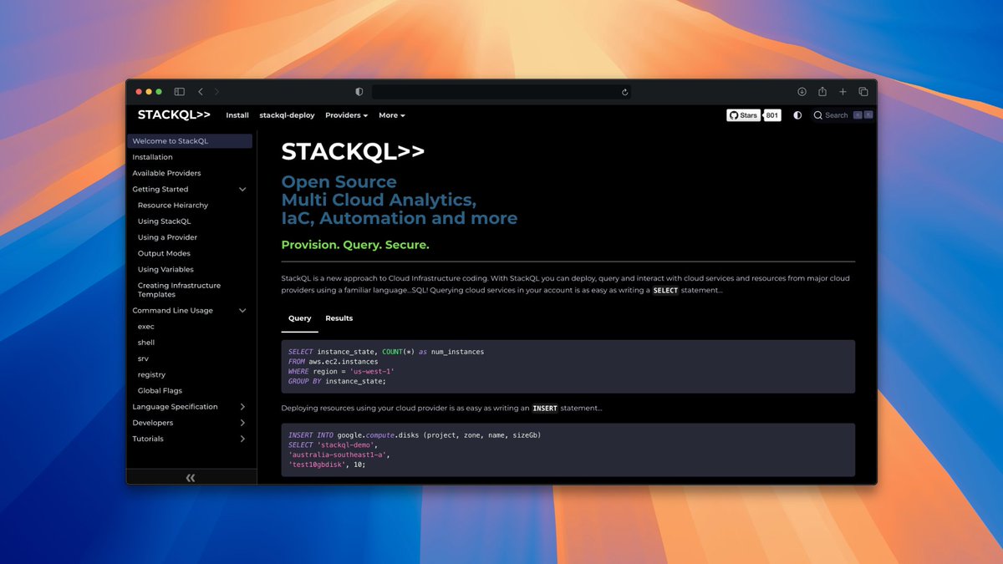Open a new tab with the plus icon
1003x564 pixels.
[x=843, y=92]
